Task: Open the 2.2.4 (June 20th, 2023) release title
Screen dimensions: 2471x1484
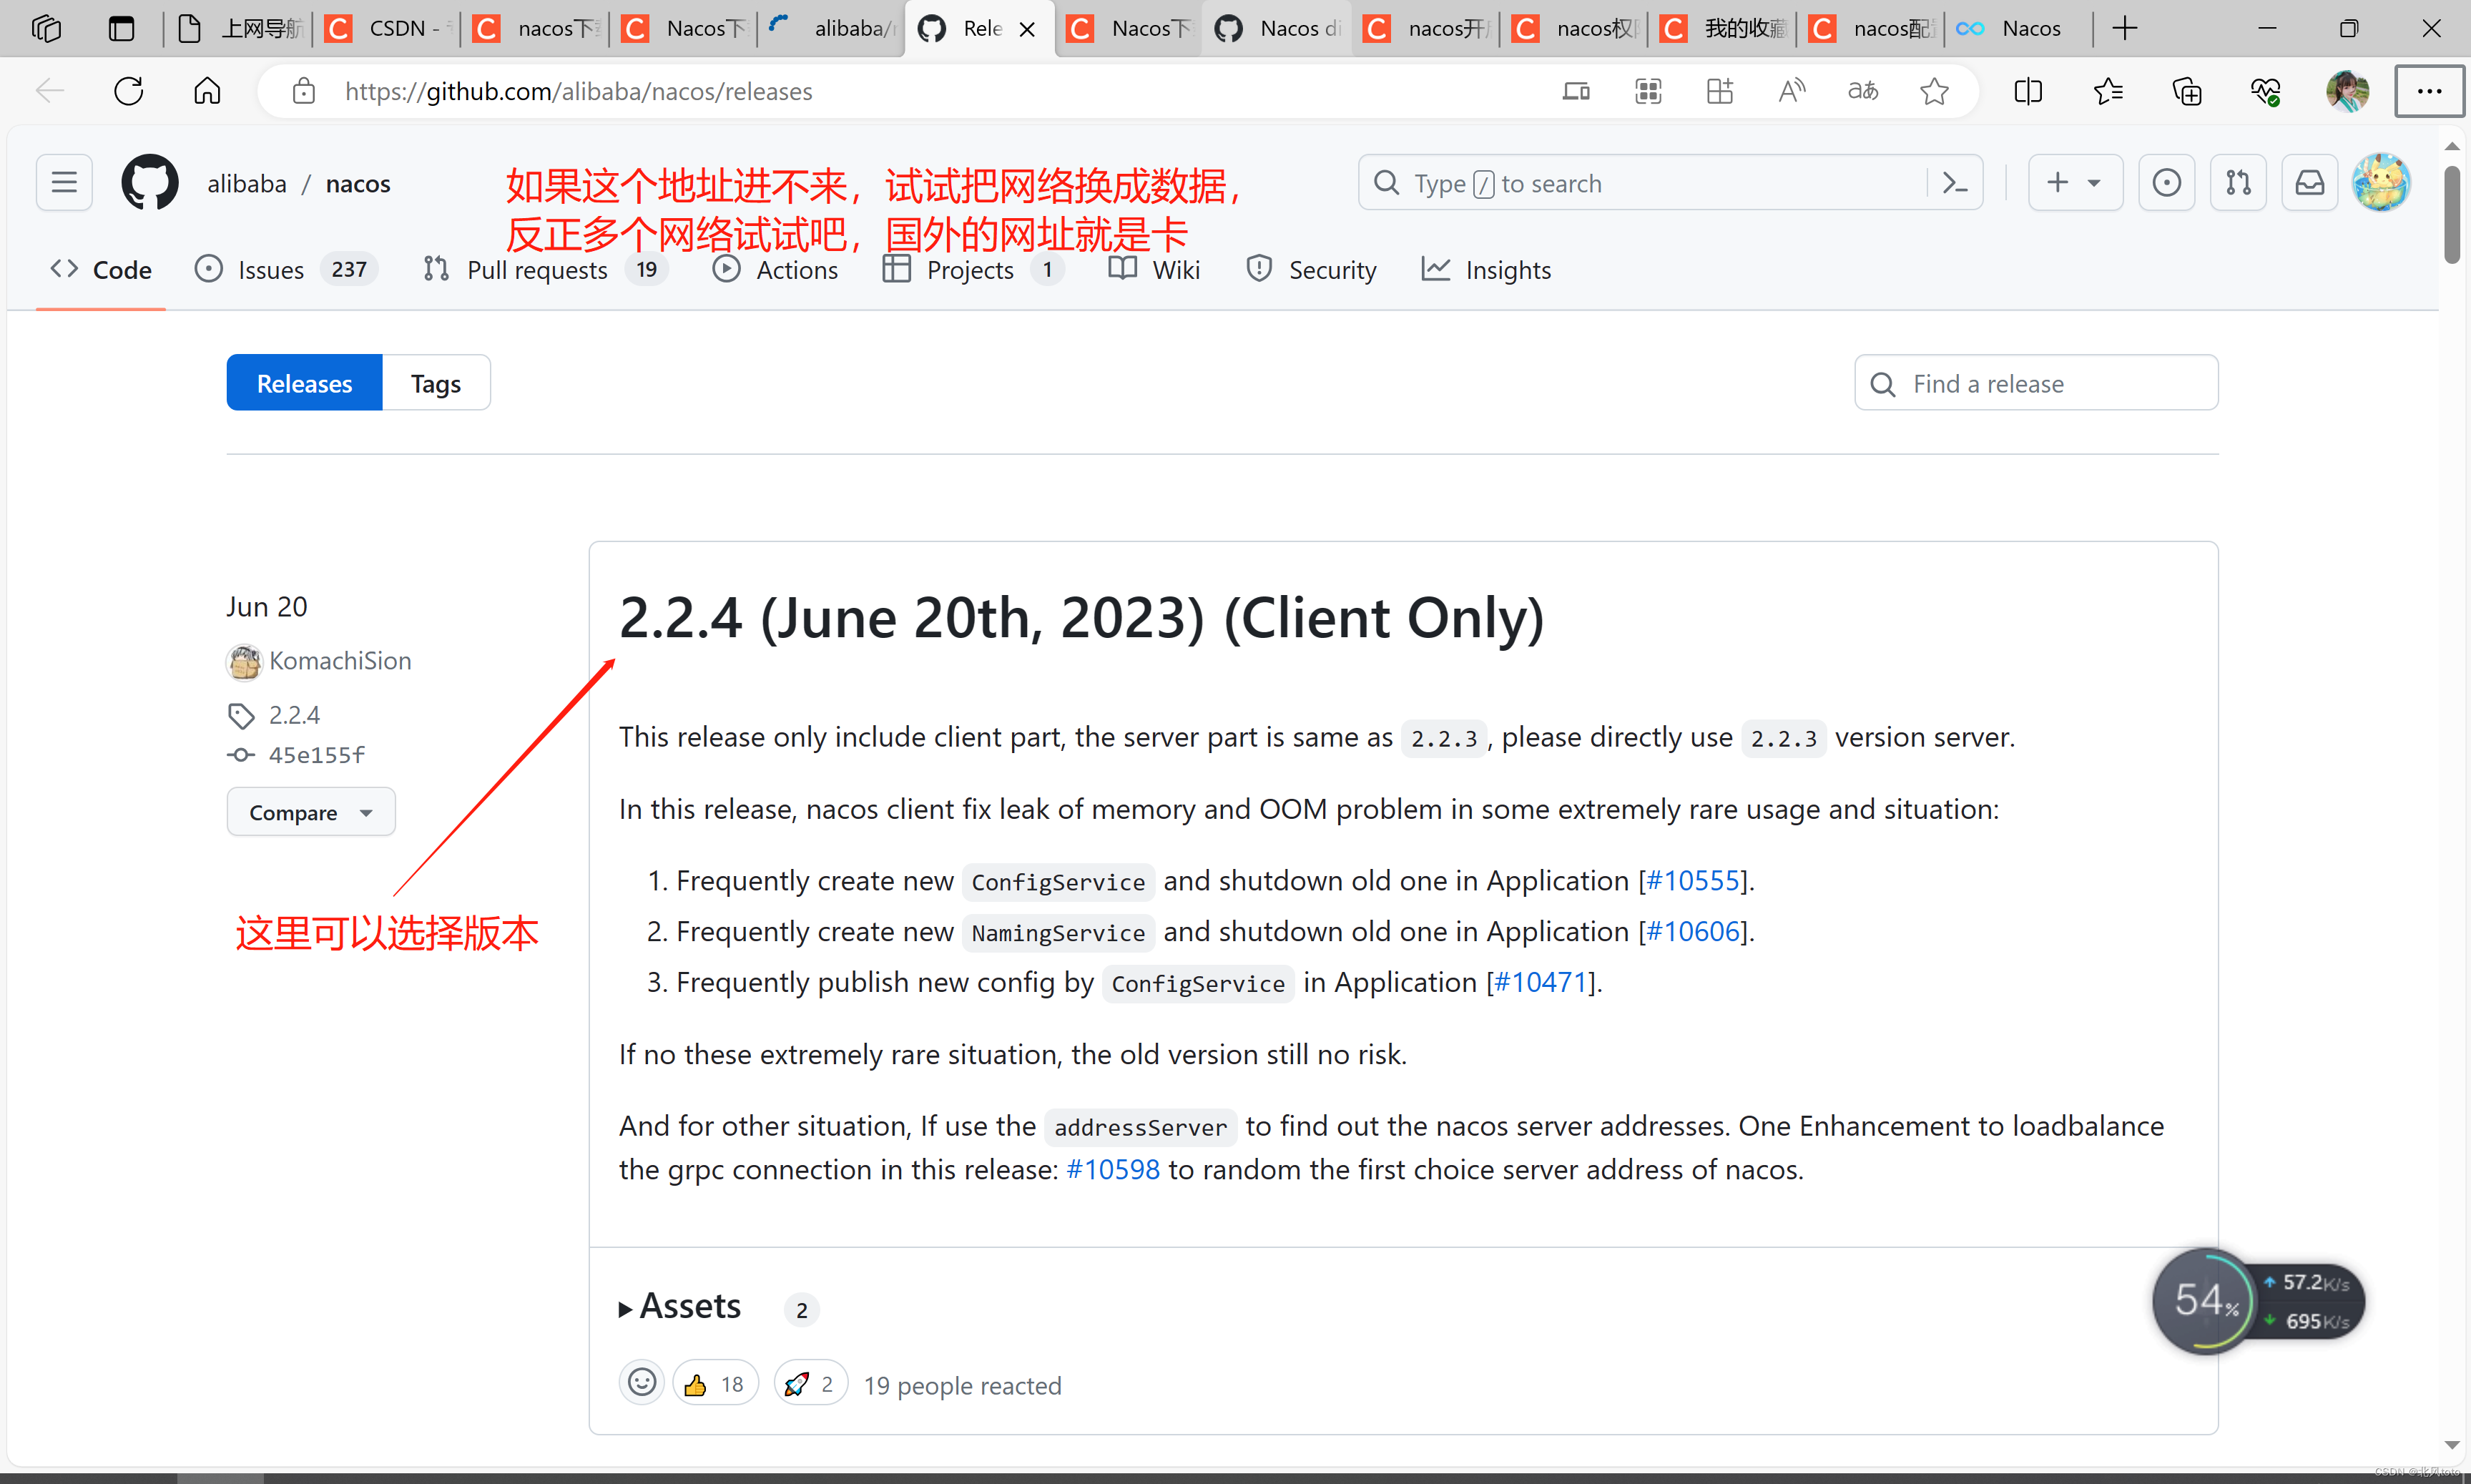Action: pos(1081,617)
